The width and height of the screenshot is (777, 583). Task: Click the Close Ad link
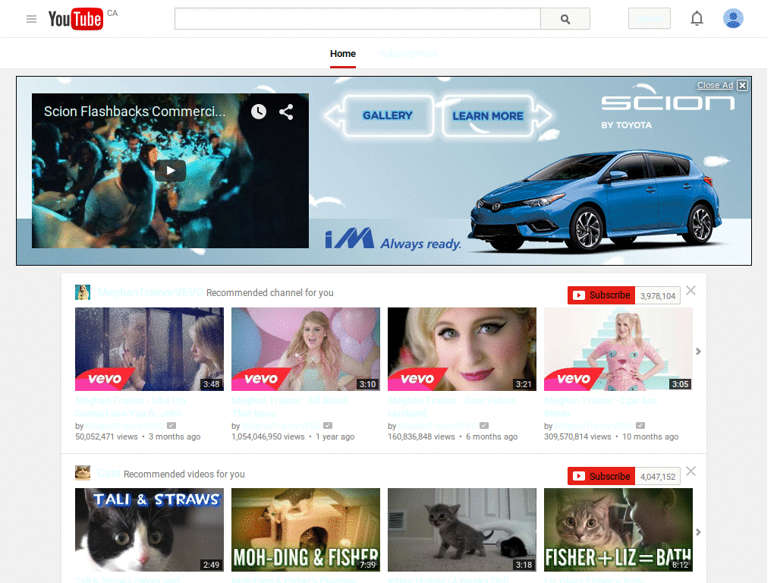click(715, 85)
